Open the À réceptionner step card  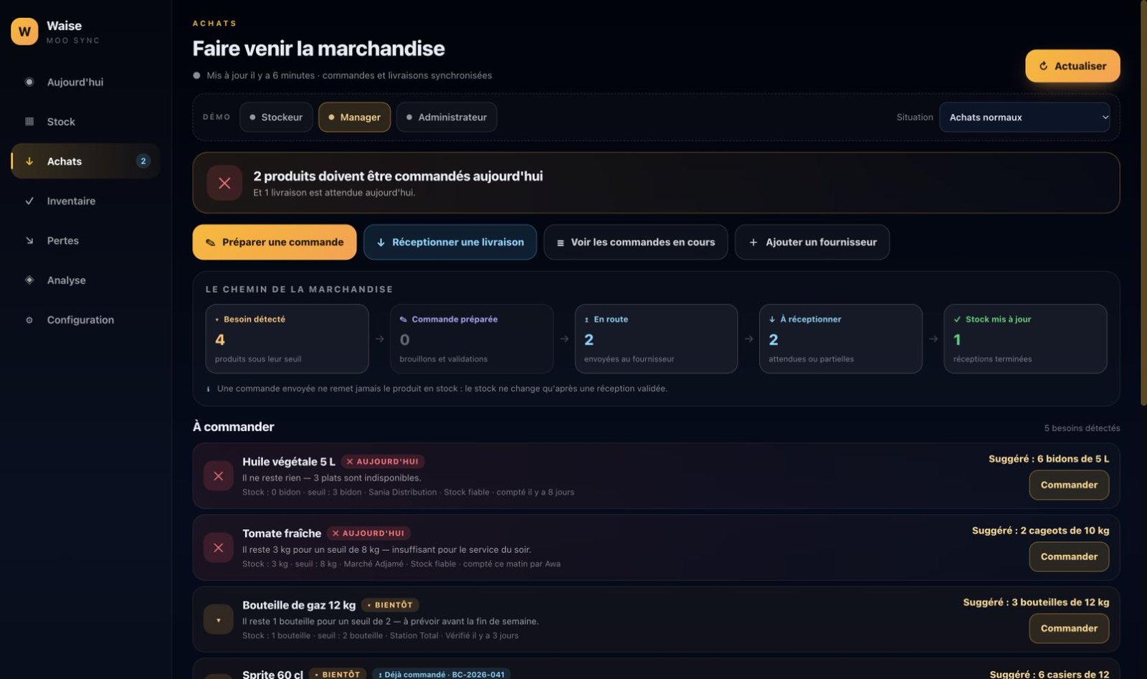[x=841, y=338]
